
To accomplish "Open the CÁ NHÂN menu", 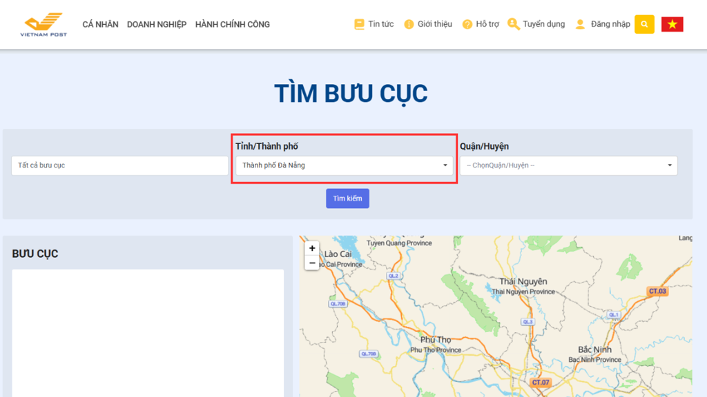I will point(100,24).
